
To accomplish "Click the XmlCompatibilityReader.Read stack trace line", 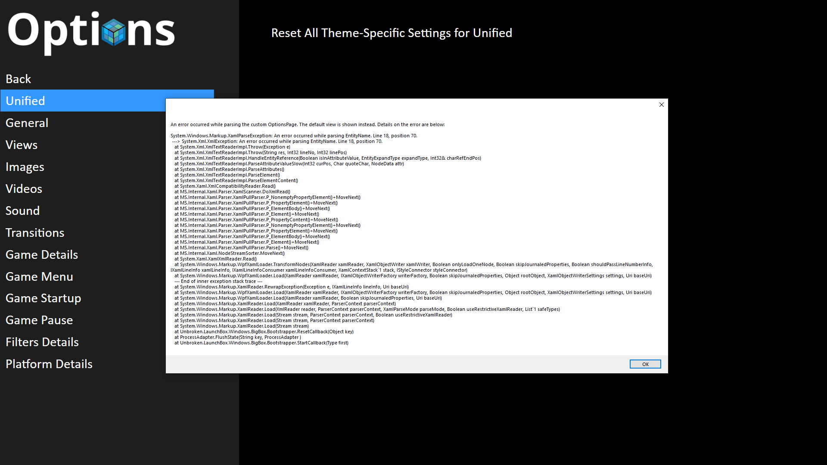I will coord(225,186).
